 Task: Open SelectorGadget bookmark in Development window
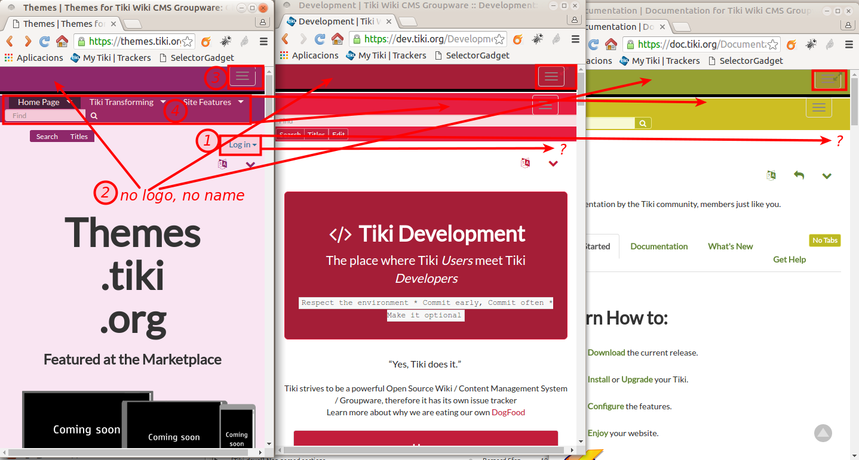pyautogui.click(x=472, y=55)
